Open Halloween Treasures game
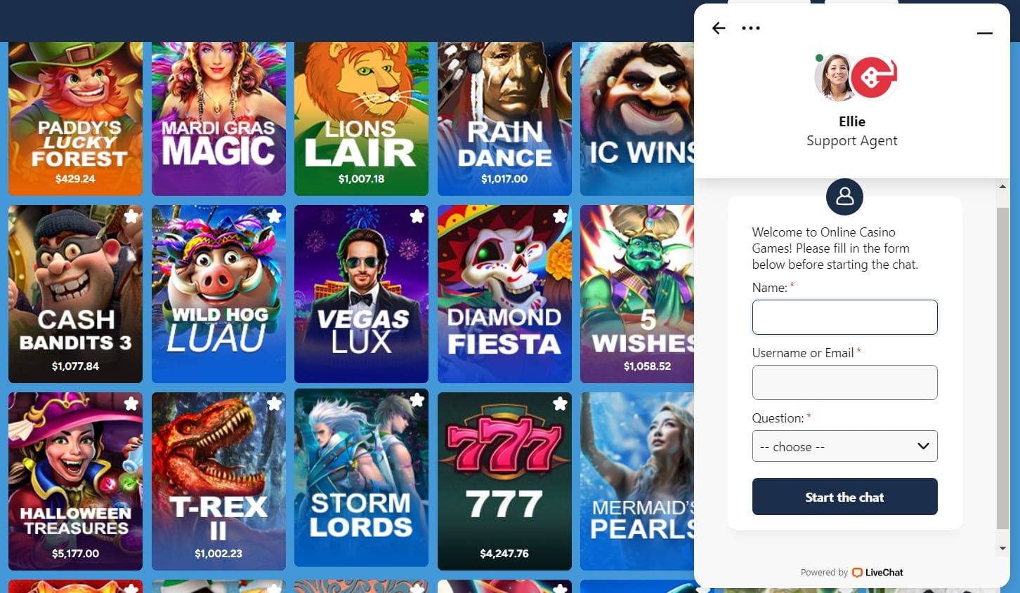Image resolution: width=1020 pixels, height=593 pixels. coord(75,481)
